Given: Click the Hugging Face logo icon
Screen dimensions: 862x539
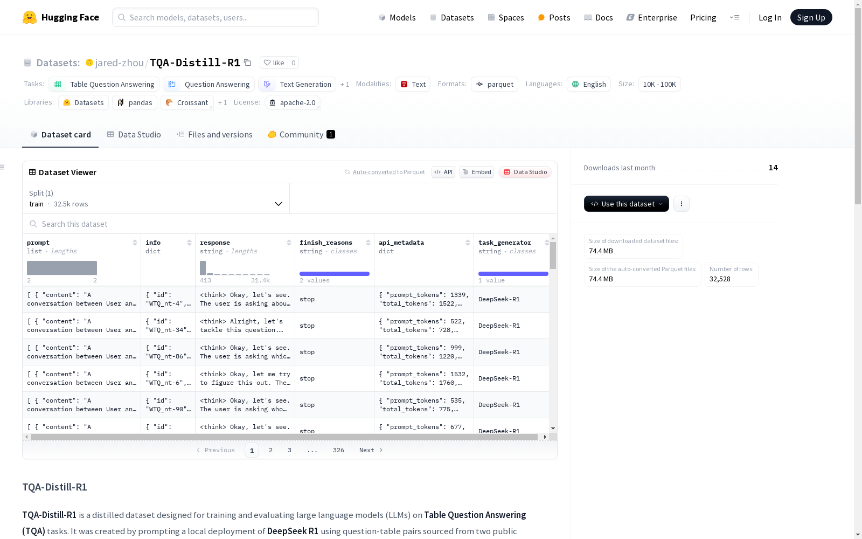Looking at the screenshot, I should coord(30,17).
